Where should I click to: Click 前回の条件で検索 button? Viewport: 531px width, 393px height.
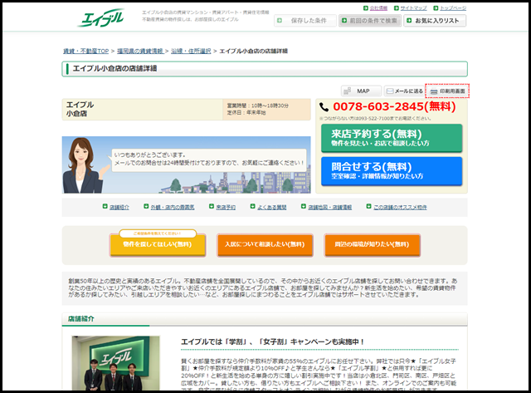click(x=368, y=20)
